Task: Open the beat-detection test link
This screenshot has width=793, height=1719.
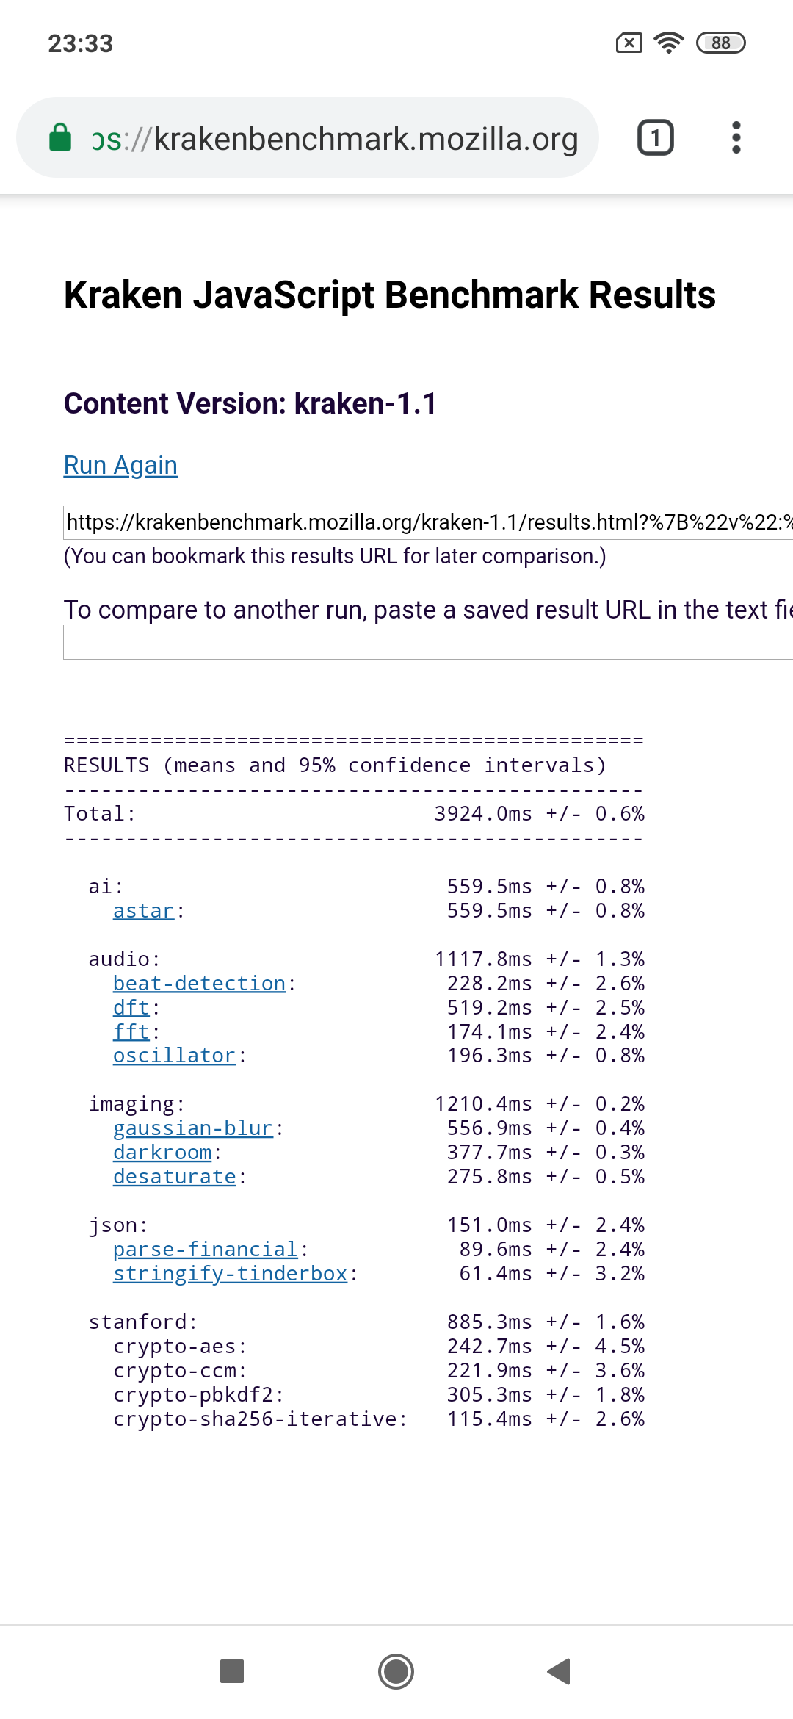Action: coord(199,984)
